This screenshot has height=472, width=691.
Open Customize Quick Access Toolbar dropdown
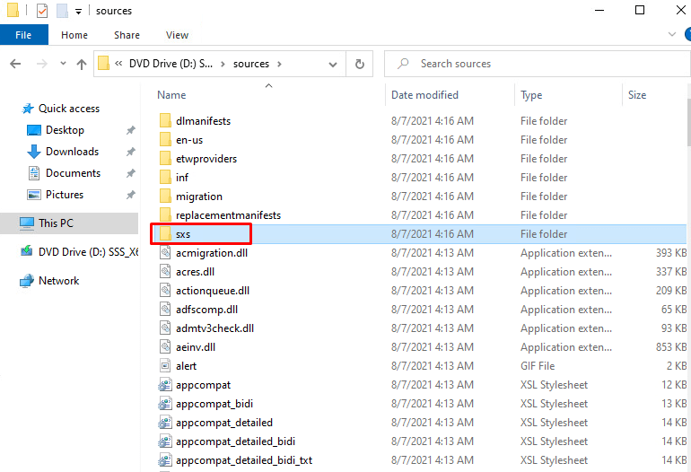[x=79, y=11]
